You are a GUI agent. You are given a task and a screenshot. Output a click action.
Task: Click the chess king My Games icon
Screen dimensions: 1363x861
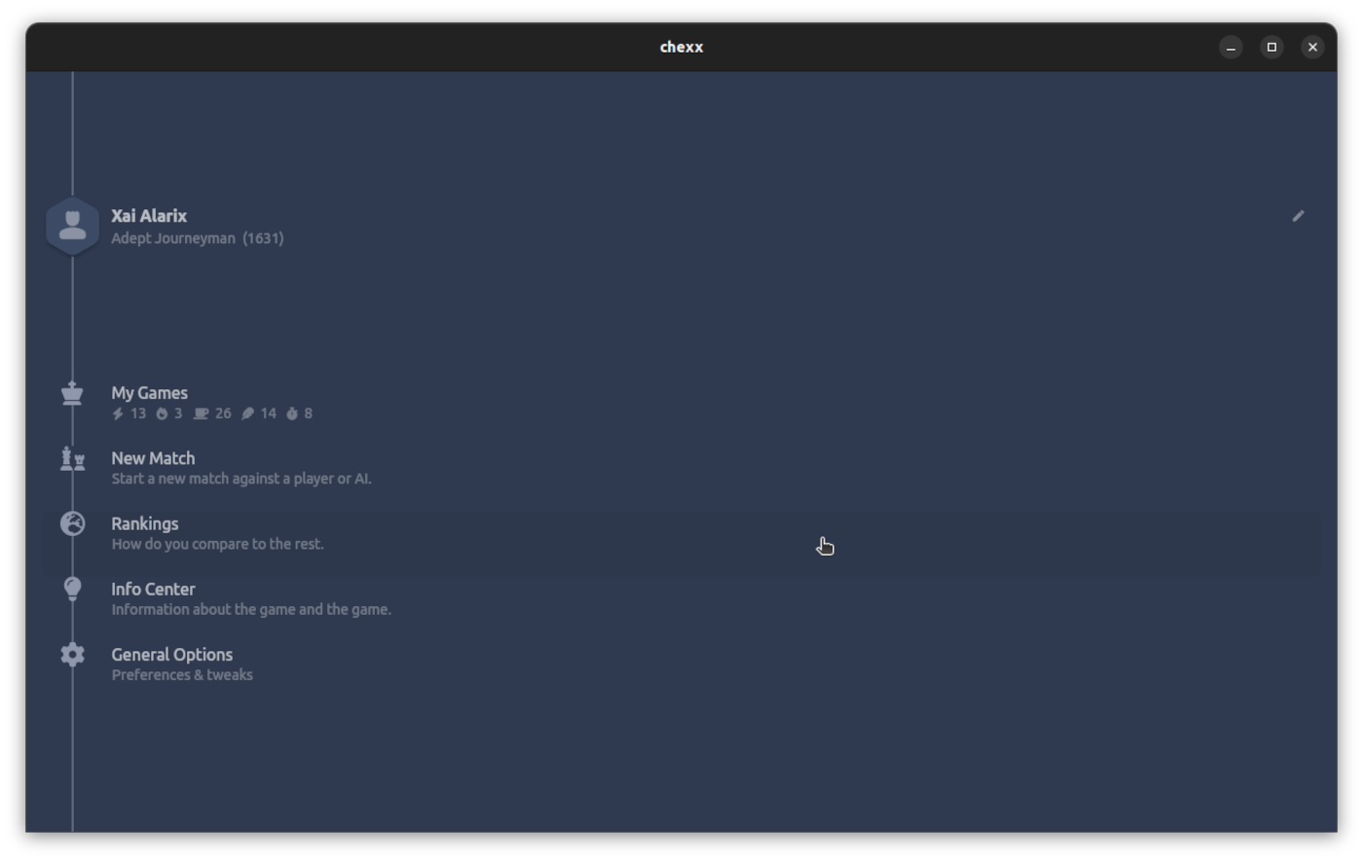point(72,393)
